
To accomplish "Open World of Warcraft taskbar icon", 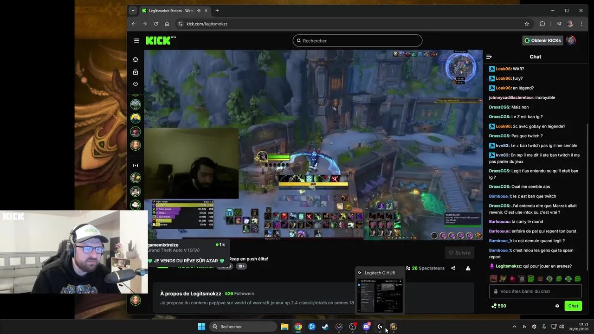I will (394, 327).
